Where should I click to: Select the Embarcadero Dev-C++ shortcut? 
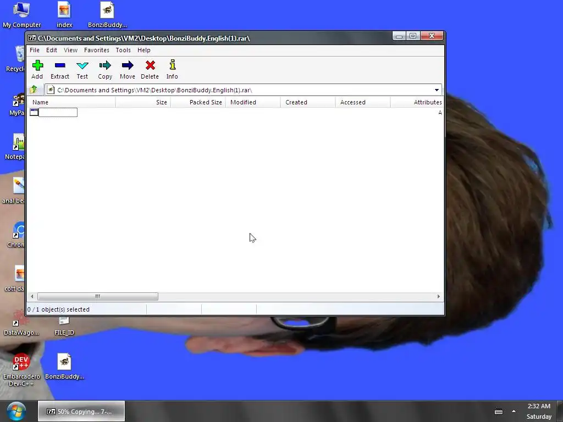(21, 370)
